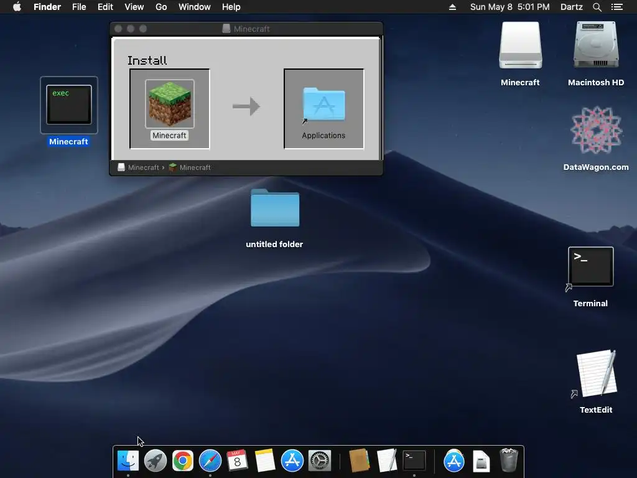
Task: Select the Terminal shortcut on desktop
Action: (x=591, y=266)
